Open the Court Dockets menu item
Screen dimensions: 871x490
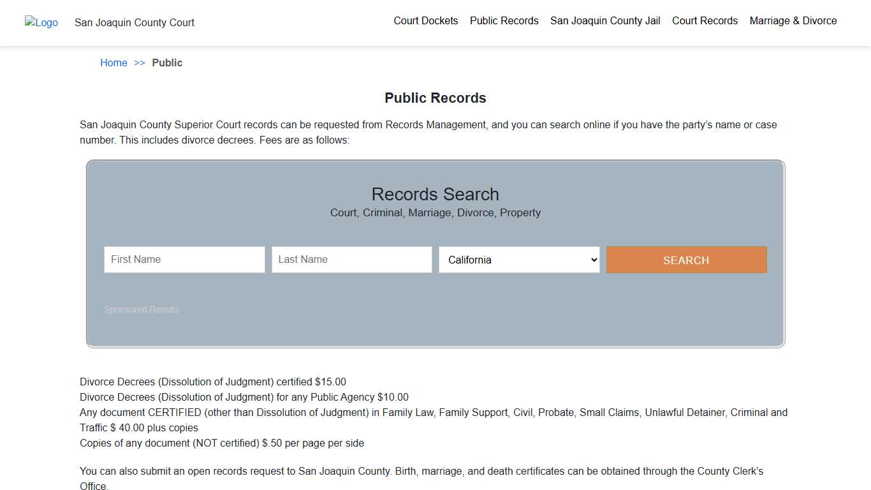click(425, 20)
